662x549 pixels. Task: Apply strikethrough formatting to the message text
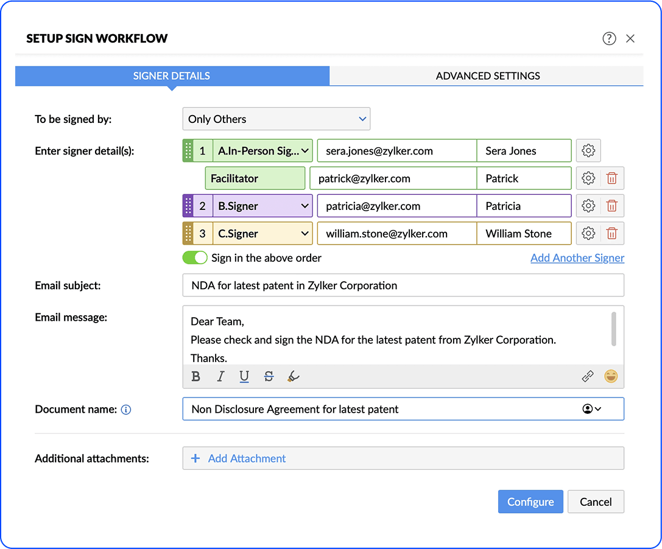(x=269, y=376)
